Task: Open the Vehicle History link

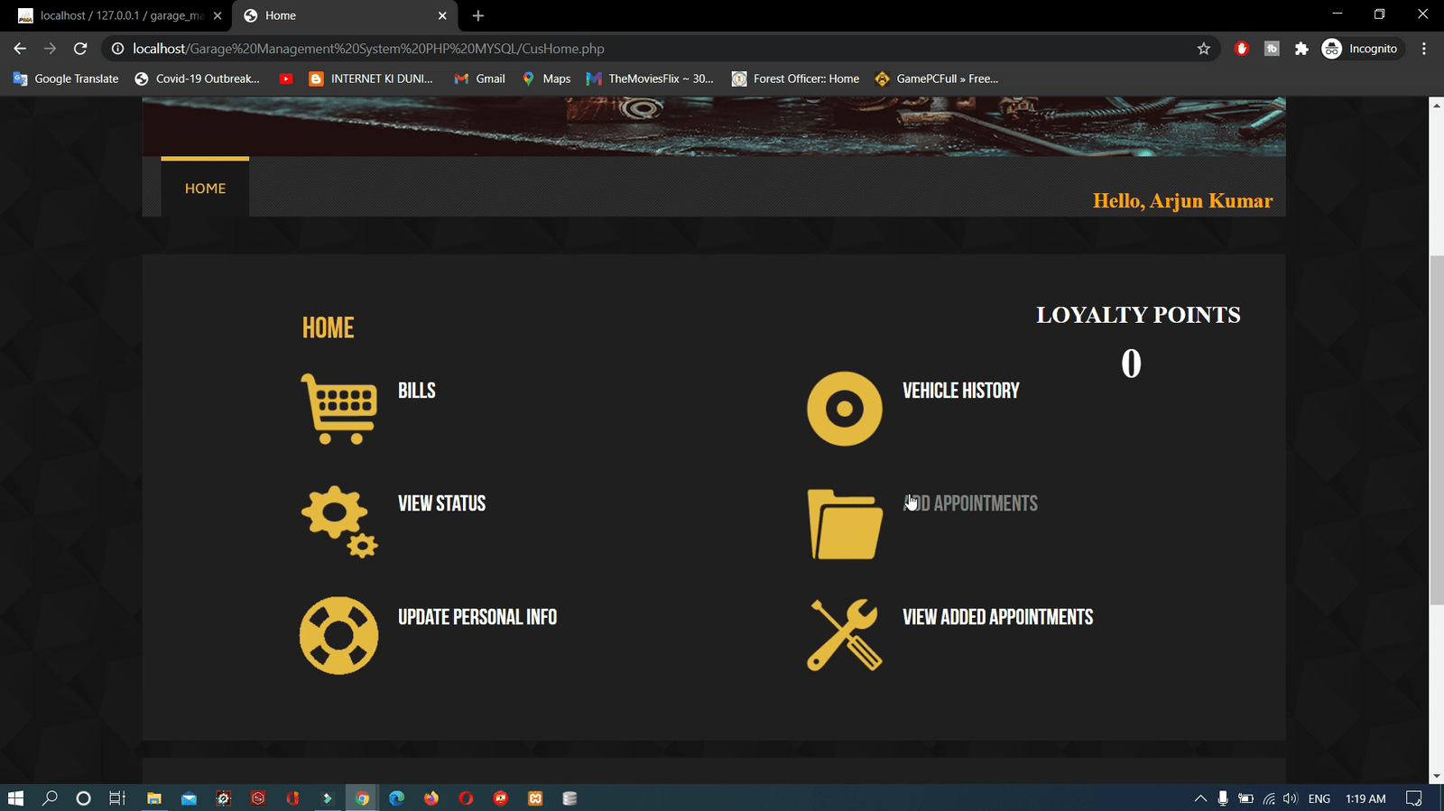Action: (960, 391)
